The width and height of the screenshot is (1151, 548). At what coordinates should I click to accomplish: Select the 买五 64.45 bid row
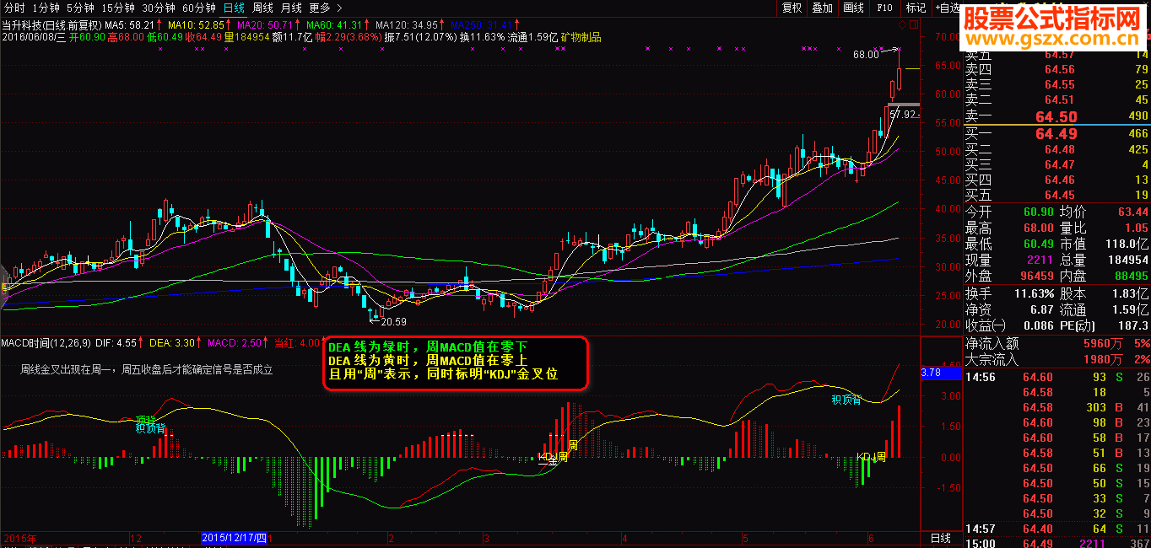point(1056,195)
